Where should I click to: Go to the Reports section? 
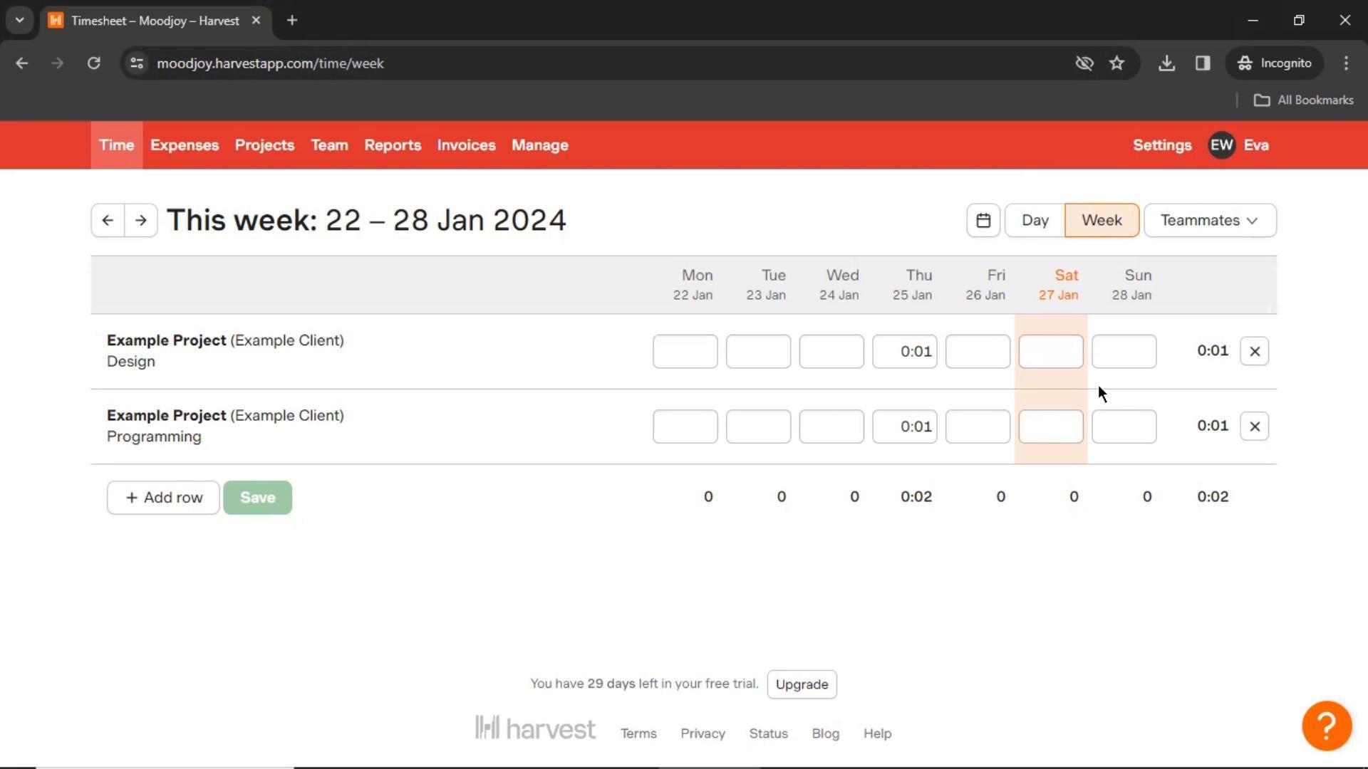click(x=393, y=145)
